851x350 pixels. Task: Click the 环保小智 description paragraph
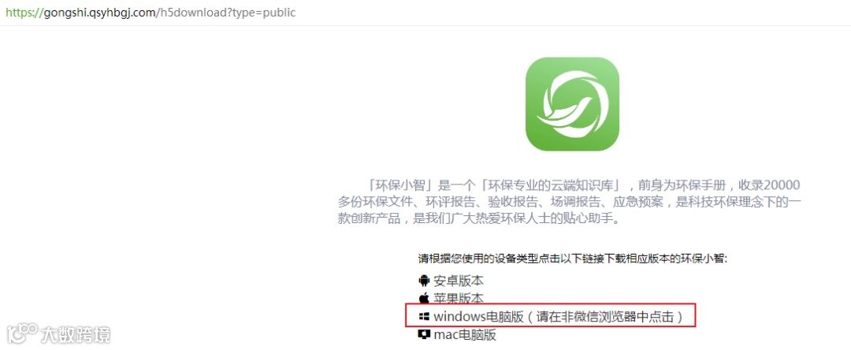569,202
